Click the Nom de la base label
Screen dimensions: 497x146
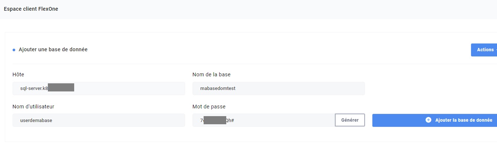click(x=211, y=74)
